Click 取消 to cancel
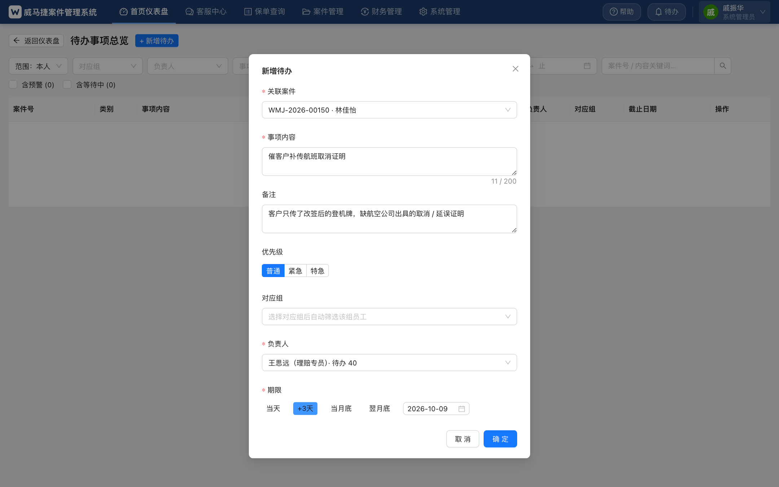779x487 pixels. [463, 439]
